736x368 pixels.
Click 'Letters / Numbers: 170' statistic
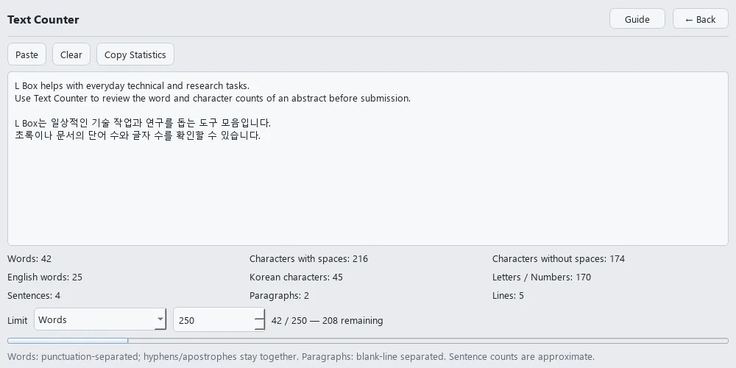[542, 277]
